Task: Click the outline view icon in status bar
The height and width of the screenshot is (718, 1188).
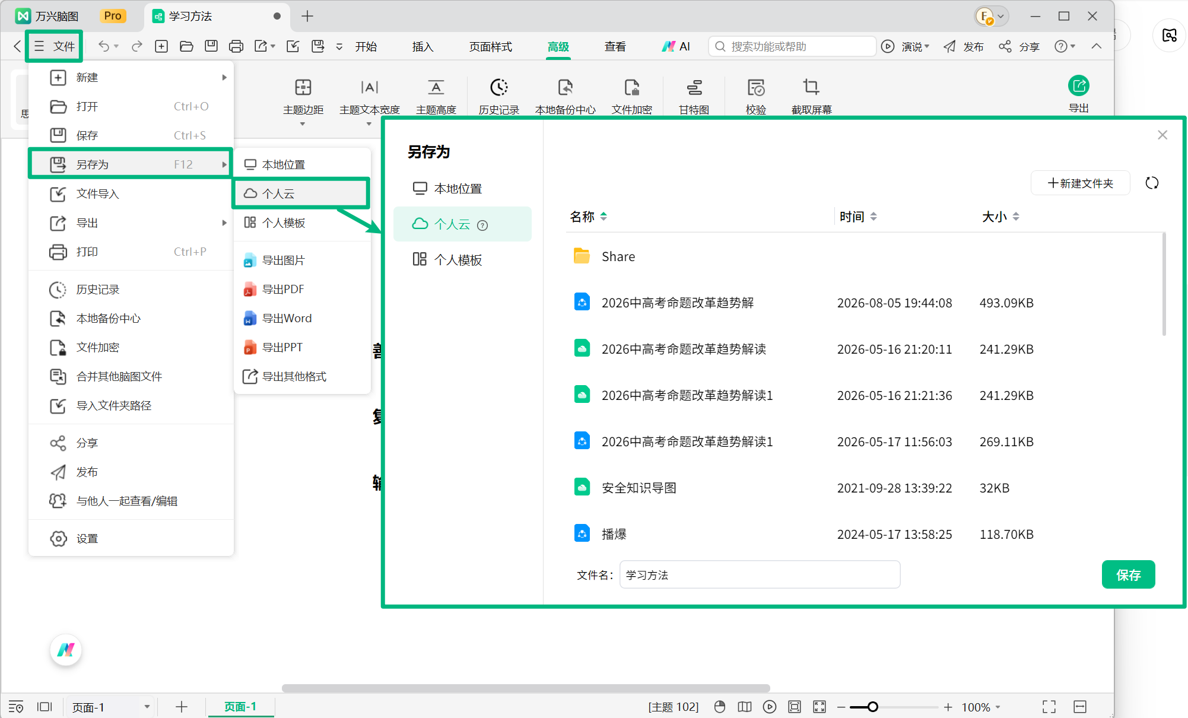Action: (x=16, y=707)
